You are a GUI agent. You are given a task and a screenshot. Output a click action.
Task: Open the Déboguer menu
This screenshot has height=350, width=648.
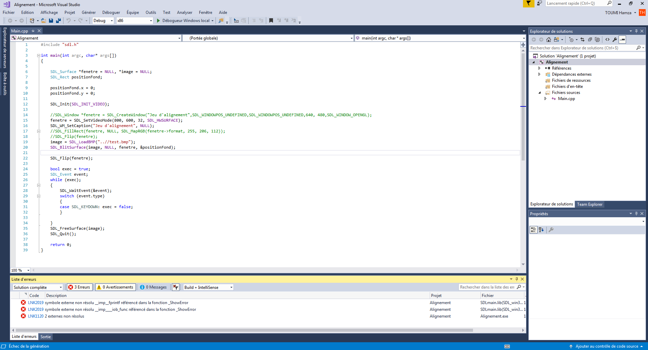111,12
